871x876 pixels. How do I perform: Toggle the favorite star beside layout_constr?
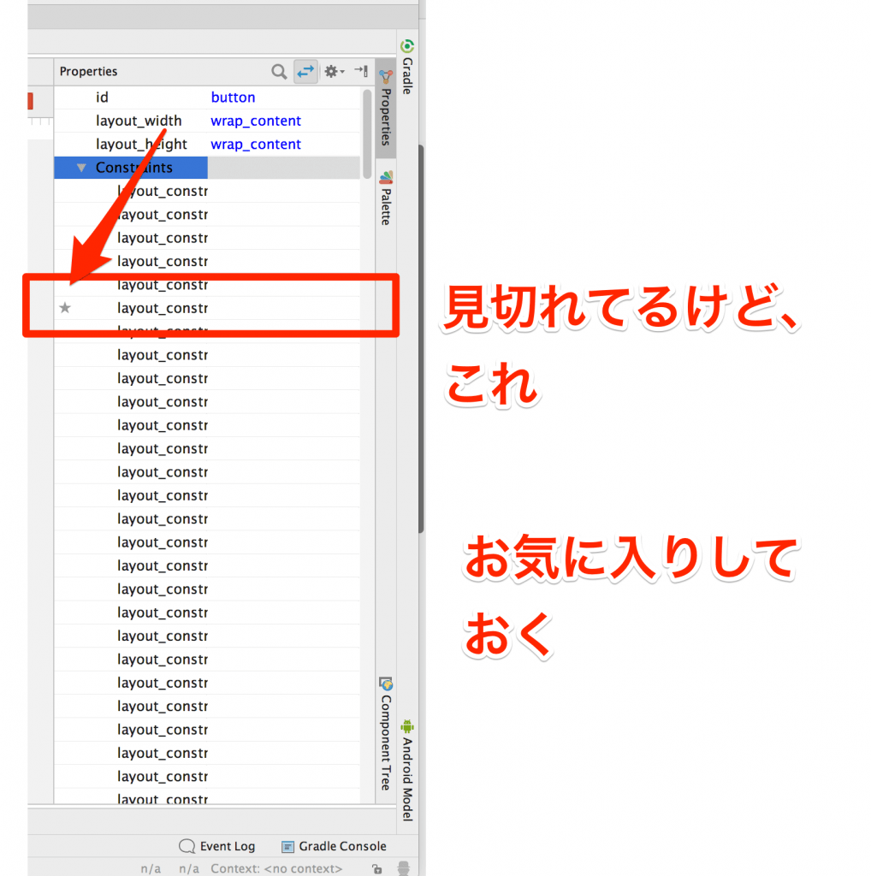pyautogui.click(x=65, y=308)
